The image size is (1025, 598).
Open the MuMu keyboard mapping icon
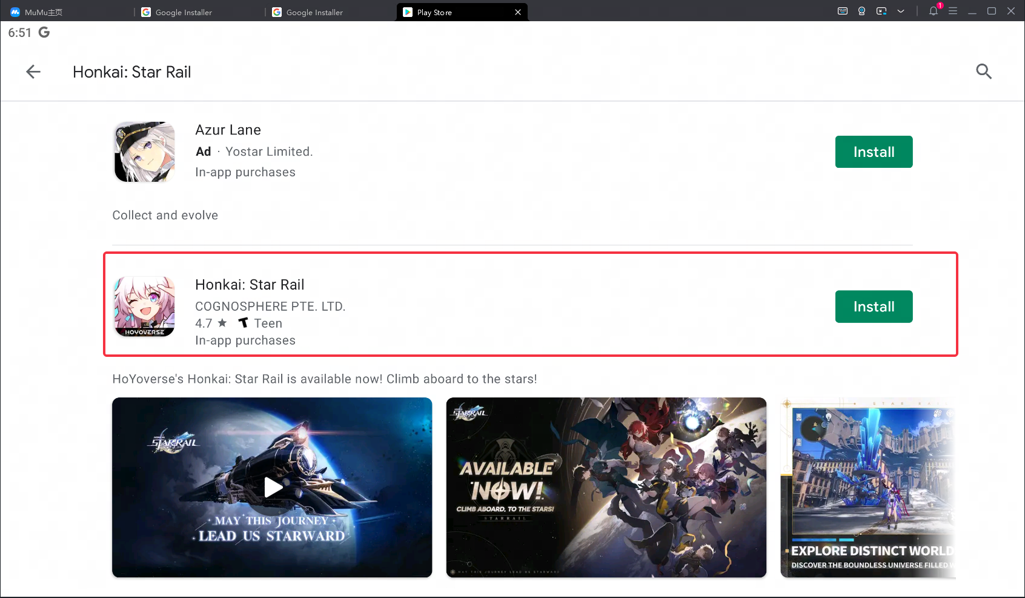tap(842, 11)
